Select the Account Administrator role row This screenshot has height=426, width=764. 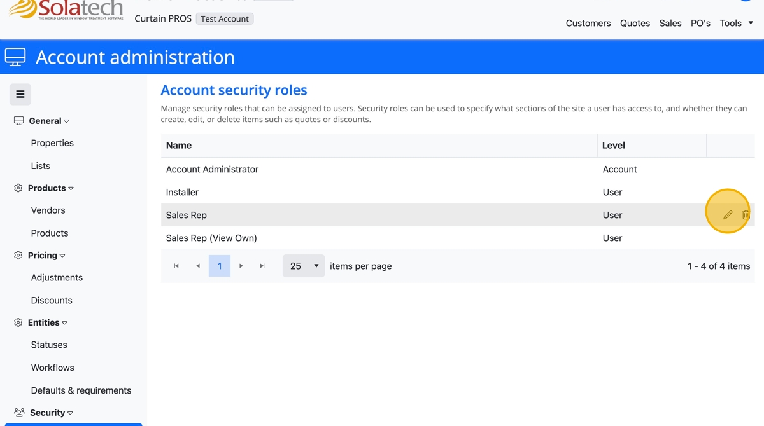tap(212, 169)
